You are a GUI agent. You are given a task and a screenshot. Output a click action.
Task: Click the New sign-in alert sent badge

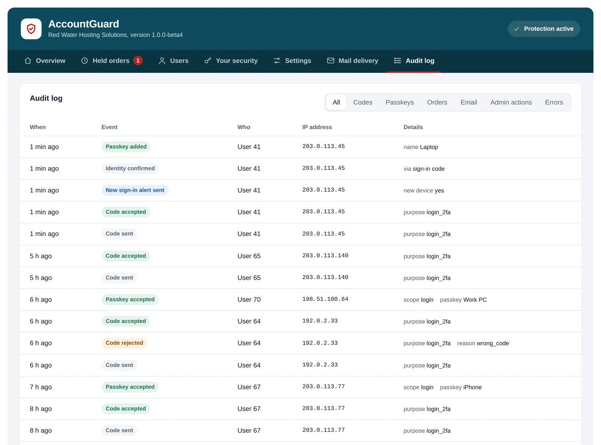tap(135, 190)
